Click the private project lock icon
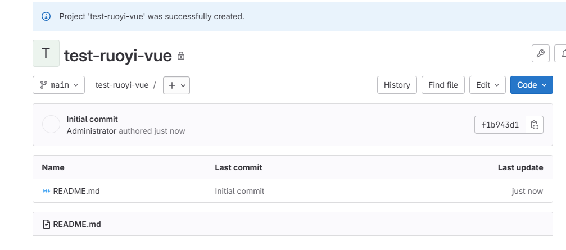Image resolution: width=566 pixels, height=250 pixels. (181, 56)
